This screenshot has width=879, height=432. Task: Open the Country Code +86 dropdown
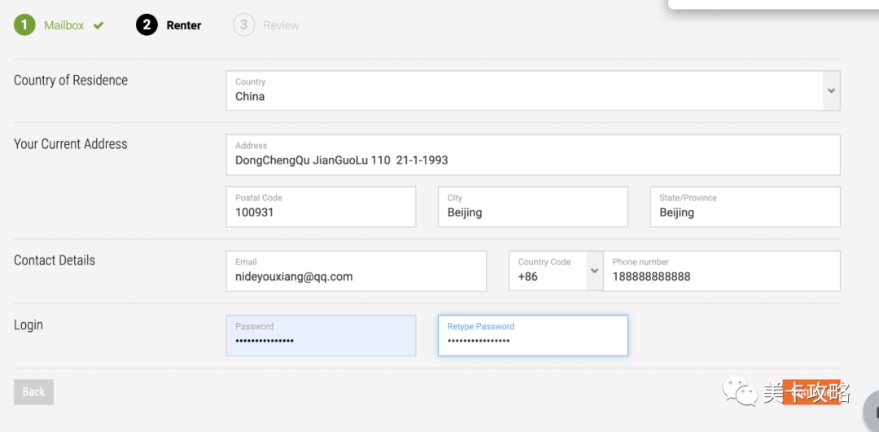click(x=556, y=271)
